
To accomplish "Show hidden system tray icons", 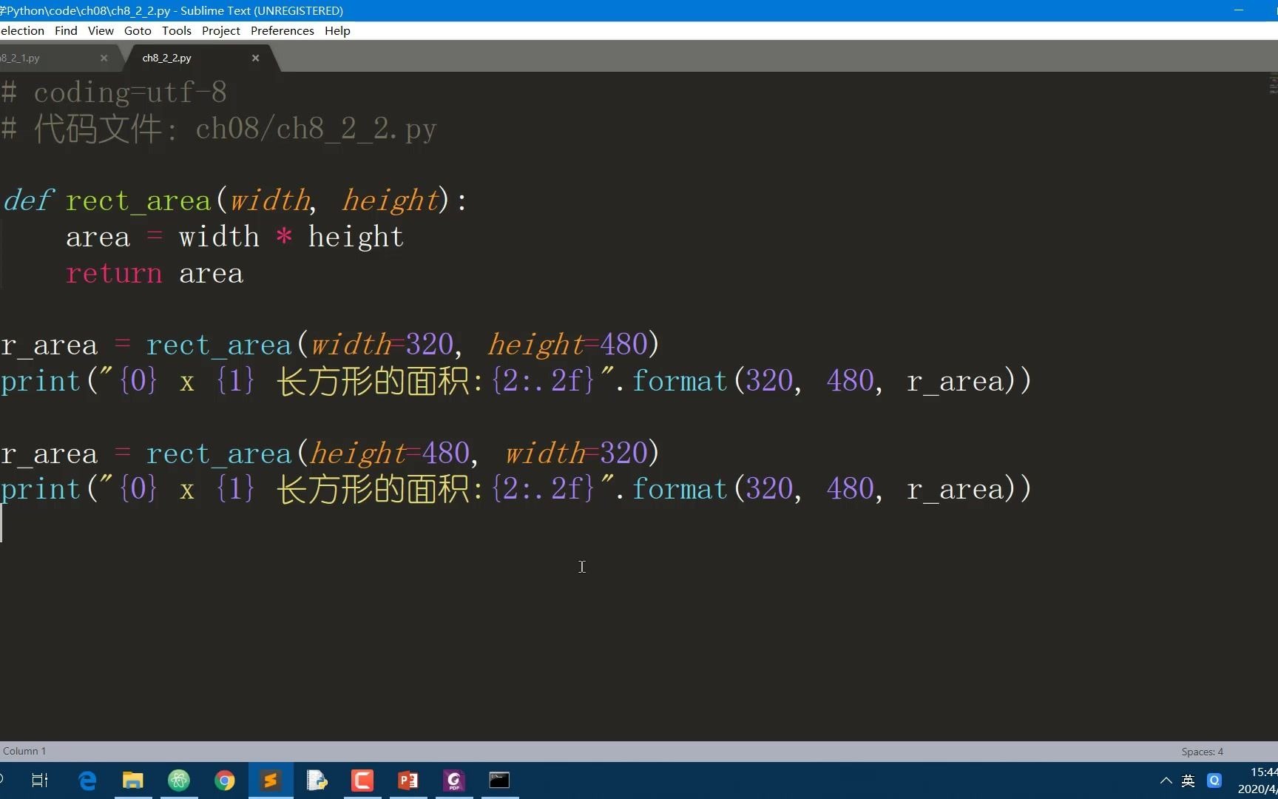I will [1166, 781].
